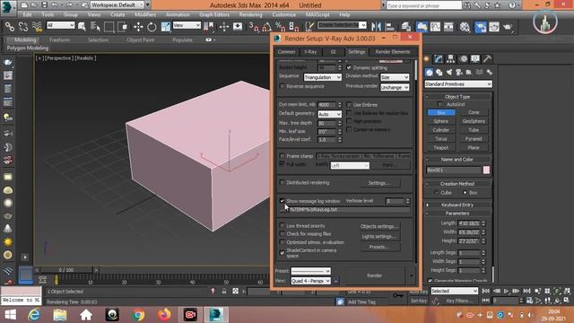The width and height of the screenshot is (574, 323).
Task: Toggle Dynamic splitting checkbox
Action: 349,67
